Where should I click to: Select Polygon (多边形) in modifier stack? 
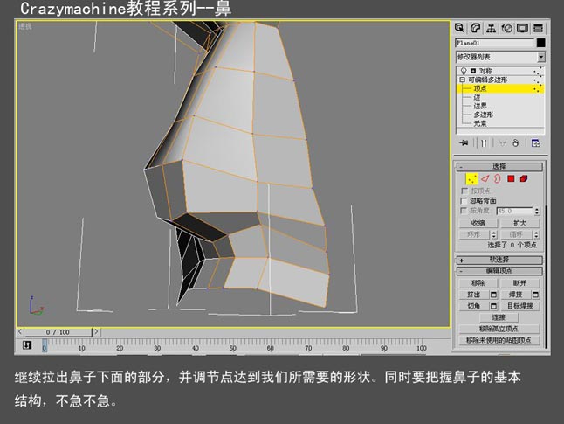pos(484,115)
